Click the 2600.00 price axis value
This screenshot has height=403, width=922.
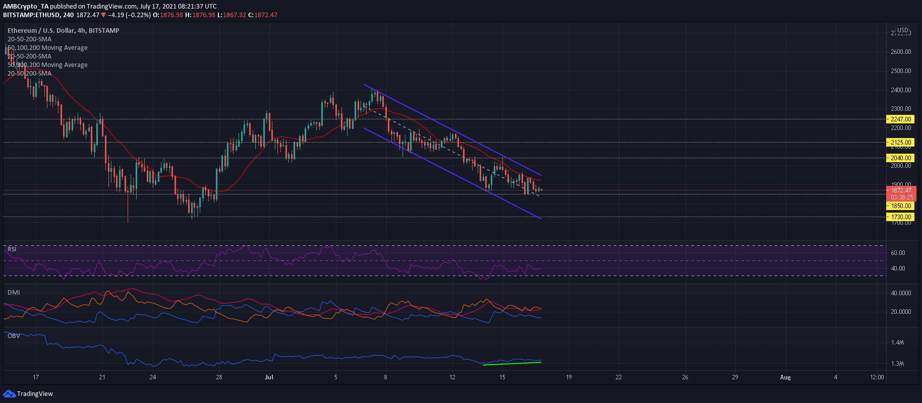pyautogui.click(x=901, y=52)
